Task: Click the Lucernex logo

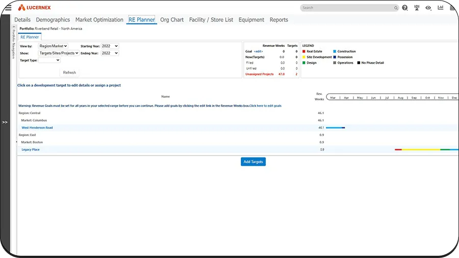Action: [34, 8]
